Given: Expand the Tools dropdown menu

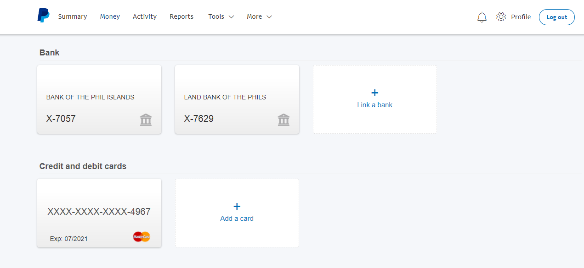Looking at the screenshot, I should coord(221,16).
